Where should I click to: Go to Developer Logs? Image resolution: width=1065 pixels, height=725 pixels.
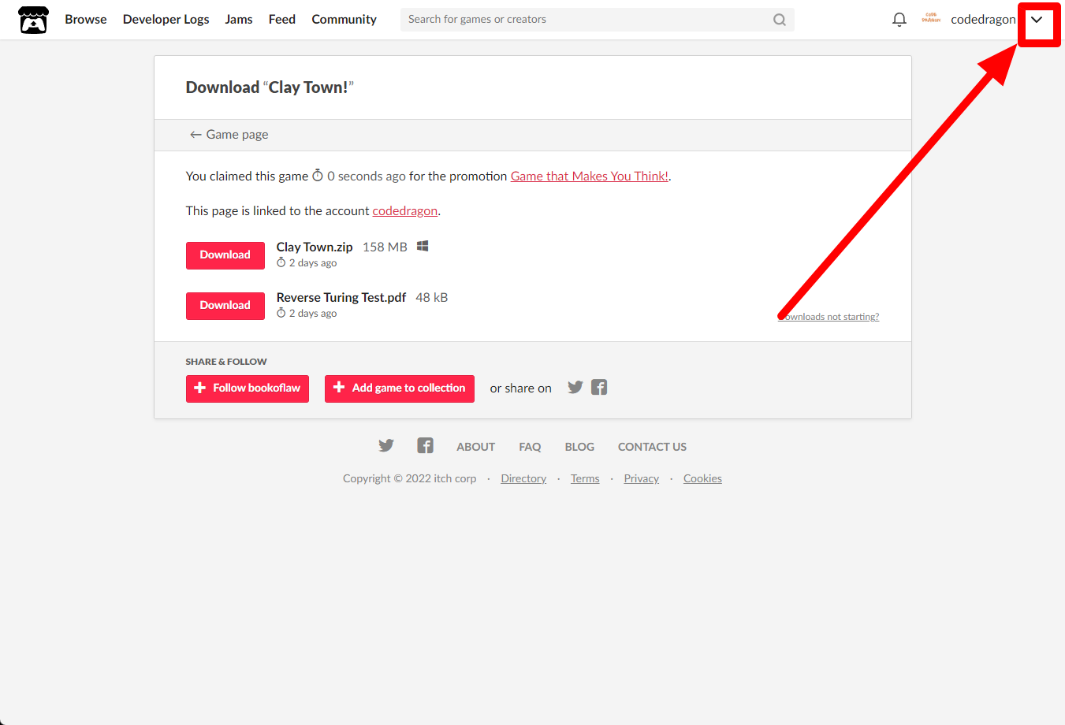(x=166, y=20)
